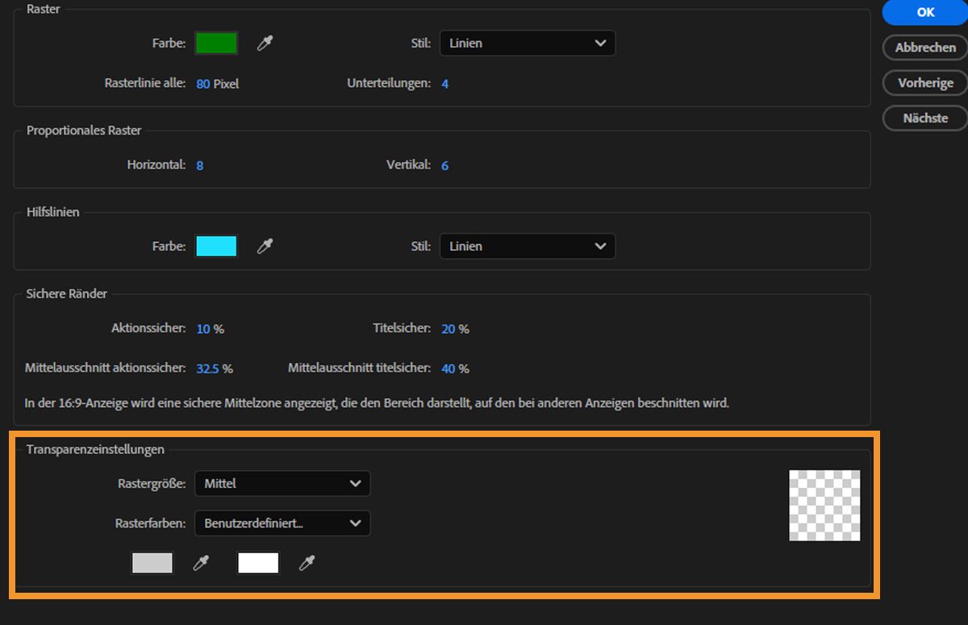Image resolution: width=968 pixels, height=625 pixels.
Task: Edit Aktionssicher value 10
Action: pos(203,329)
